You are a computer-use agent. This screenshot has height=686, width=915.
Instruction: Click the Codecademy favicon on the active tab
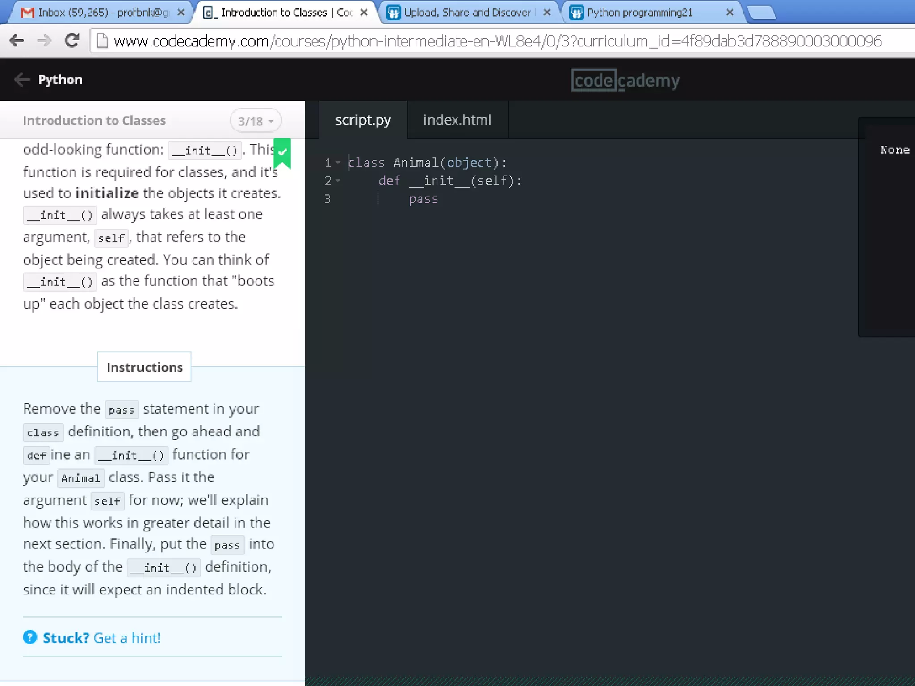(210, 13)
